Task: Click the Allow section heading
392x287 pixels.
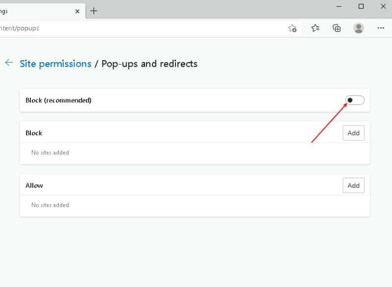Action: [34, 186]
